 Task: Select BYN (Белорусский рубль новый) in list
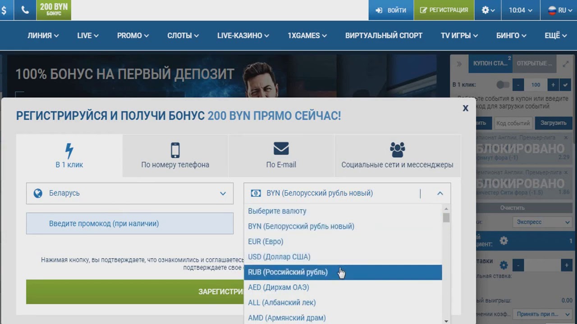coord(343,226)
